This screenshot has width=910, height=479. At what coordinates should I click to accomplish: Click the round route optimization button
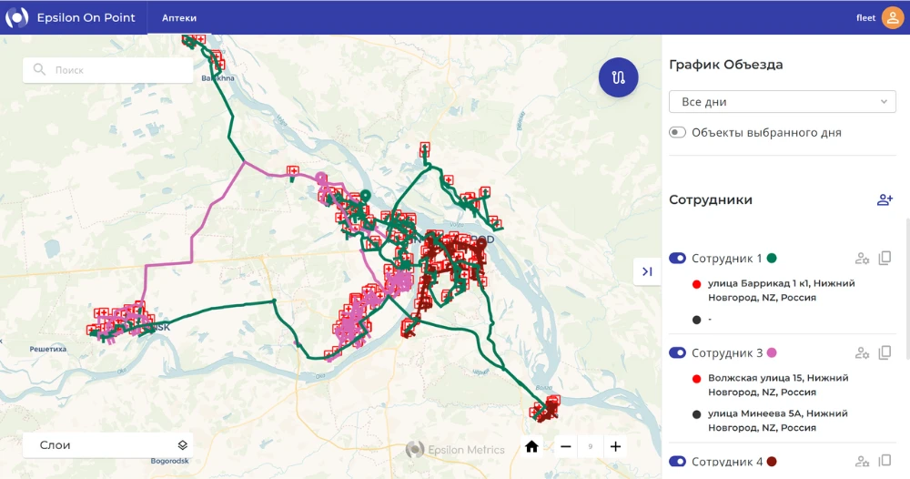[x=619, y=77]
